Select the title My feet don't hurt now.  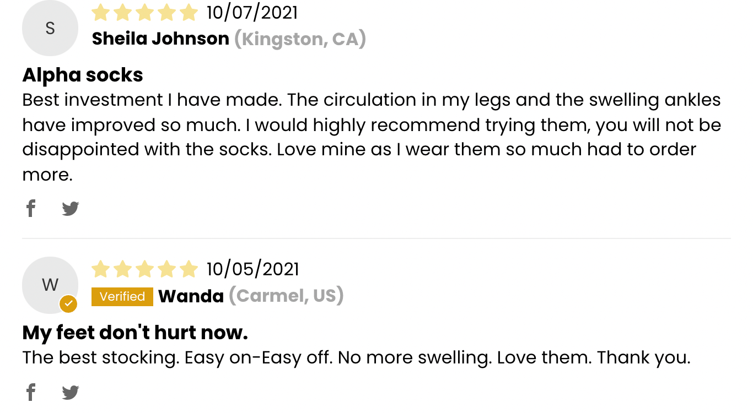coord(135,333)
